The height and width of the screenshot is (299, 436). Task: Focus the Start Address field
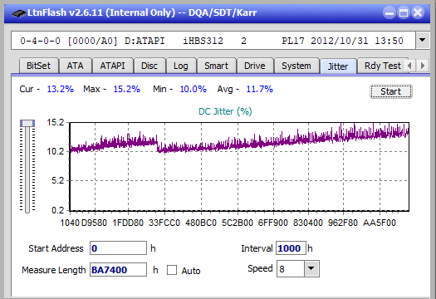tap(118, 248)
